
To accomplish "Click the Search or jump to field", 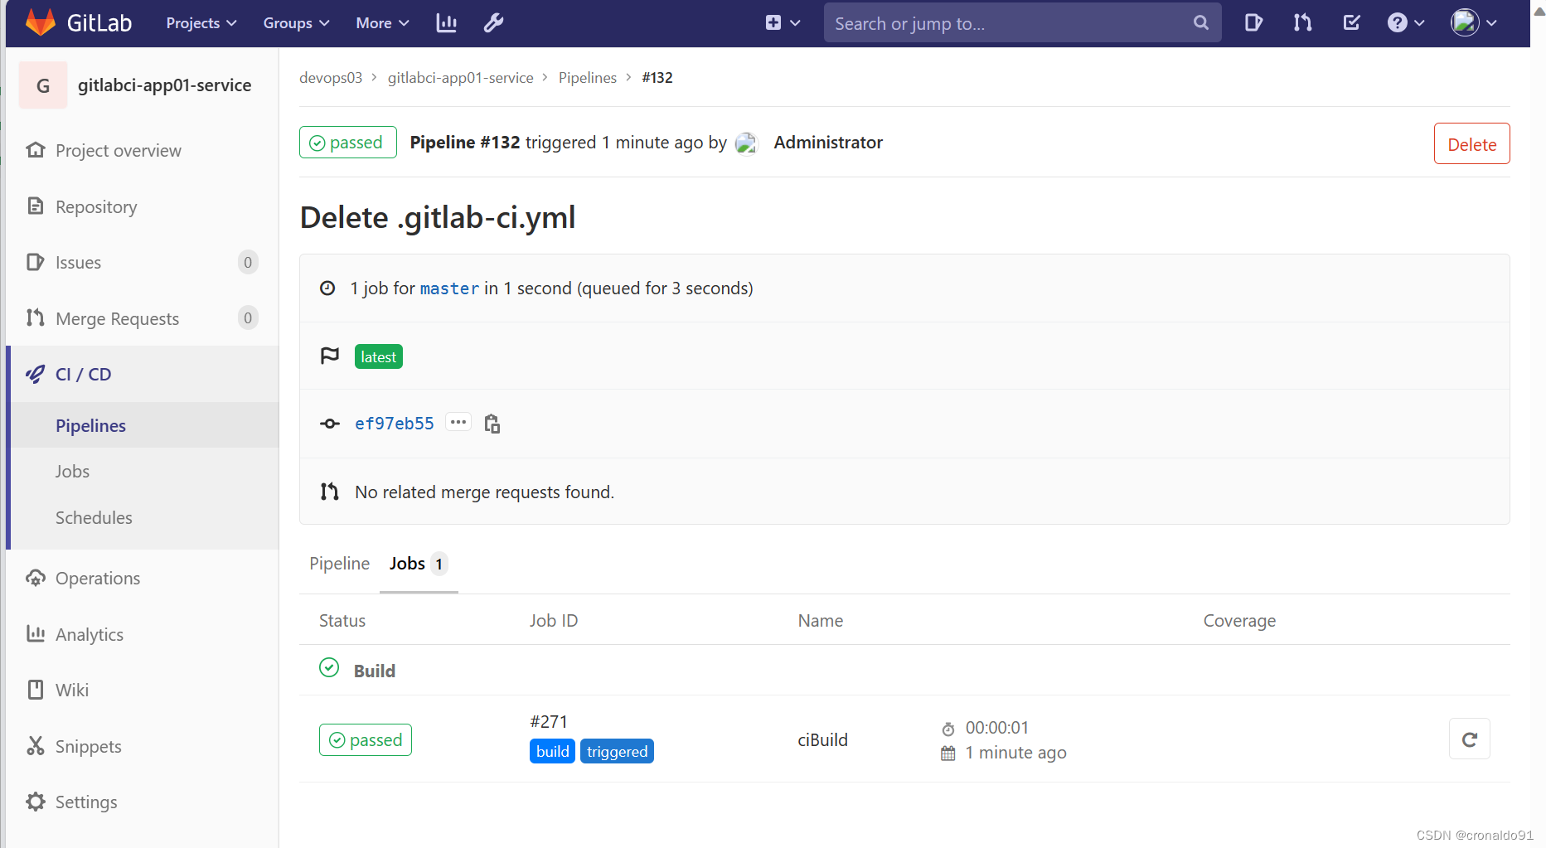I will click(1022, 23).
